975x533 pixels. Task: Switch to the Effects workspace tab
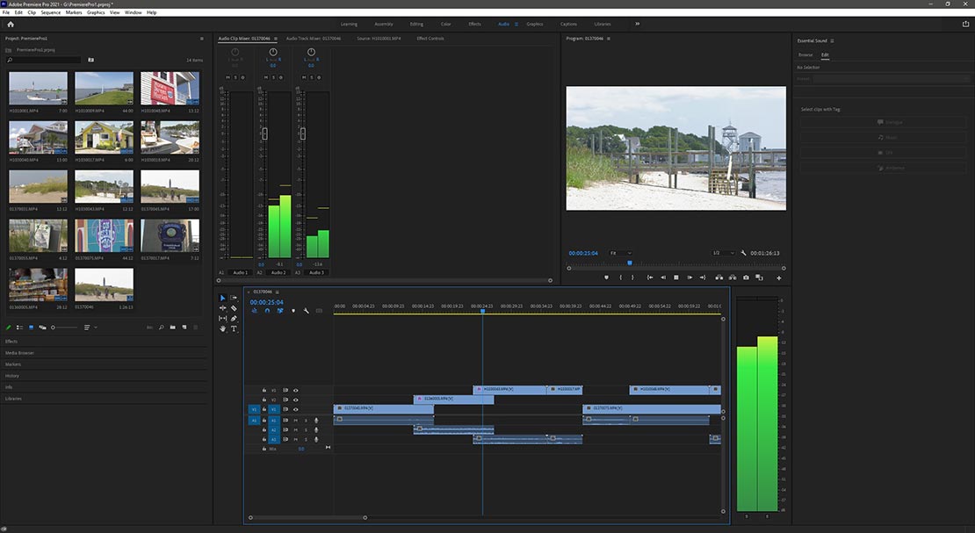click(475, 25)
